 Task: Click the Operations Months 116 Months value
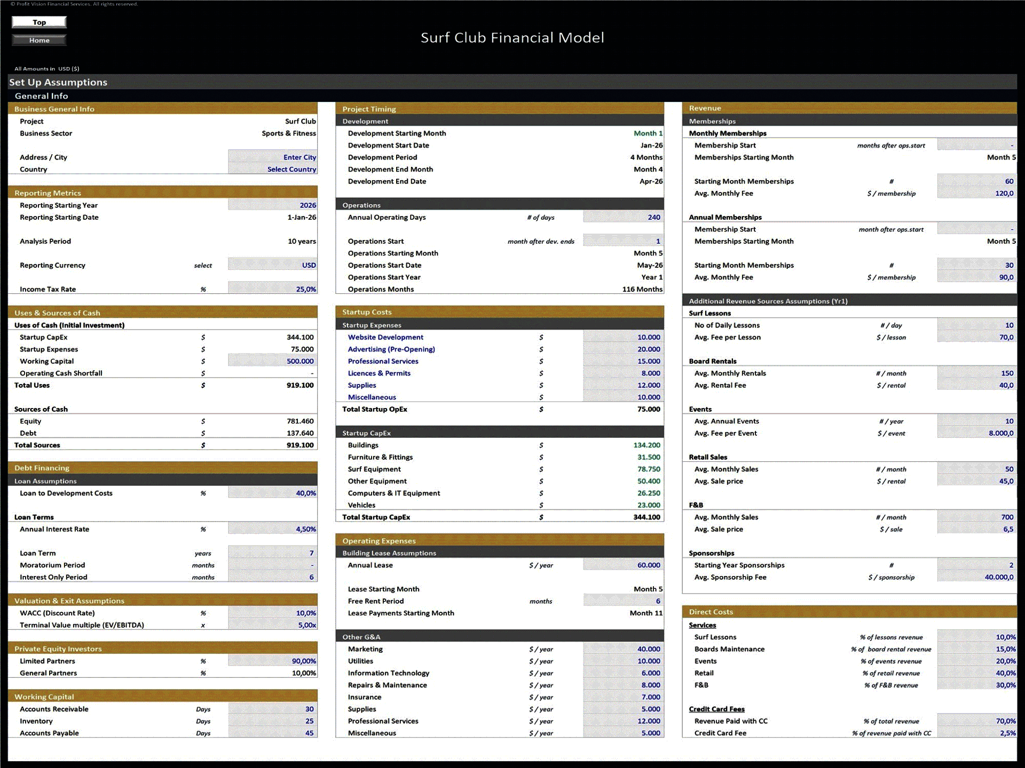(642, 289)
